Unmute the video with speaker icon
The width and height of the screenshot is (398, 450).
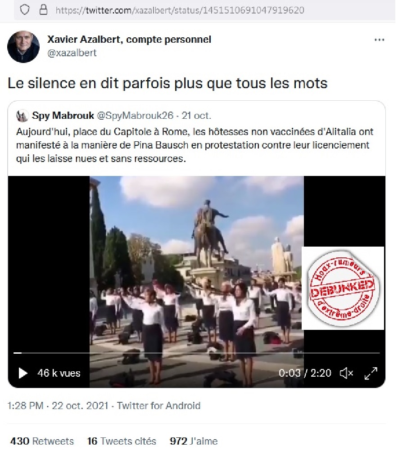(346, 373)
